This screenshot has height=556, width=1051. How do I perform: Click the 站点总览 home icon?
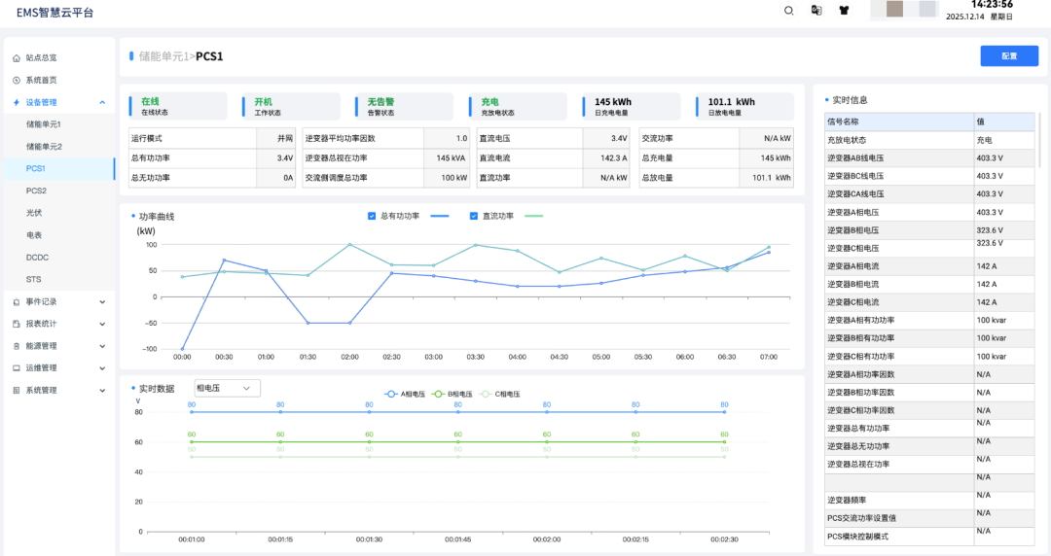pyautogui.click(x=17, y=58)
